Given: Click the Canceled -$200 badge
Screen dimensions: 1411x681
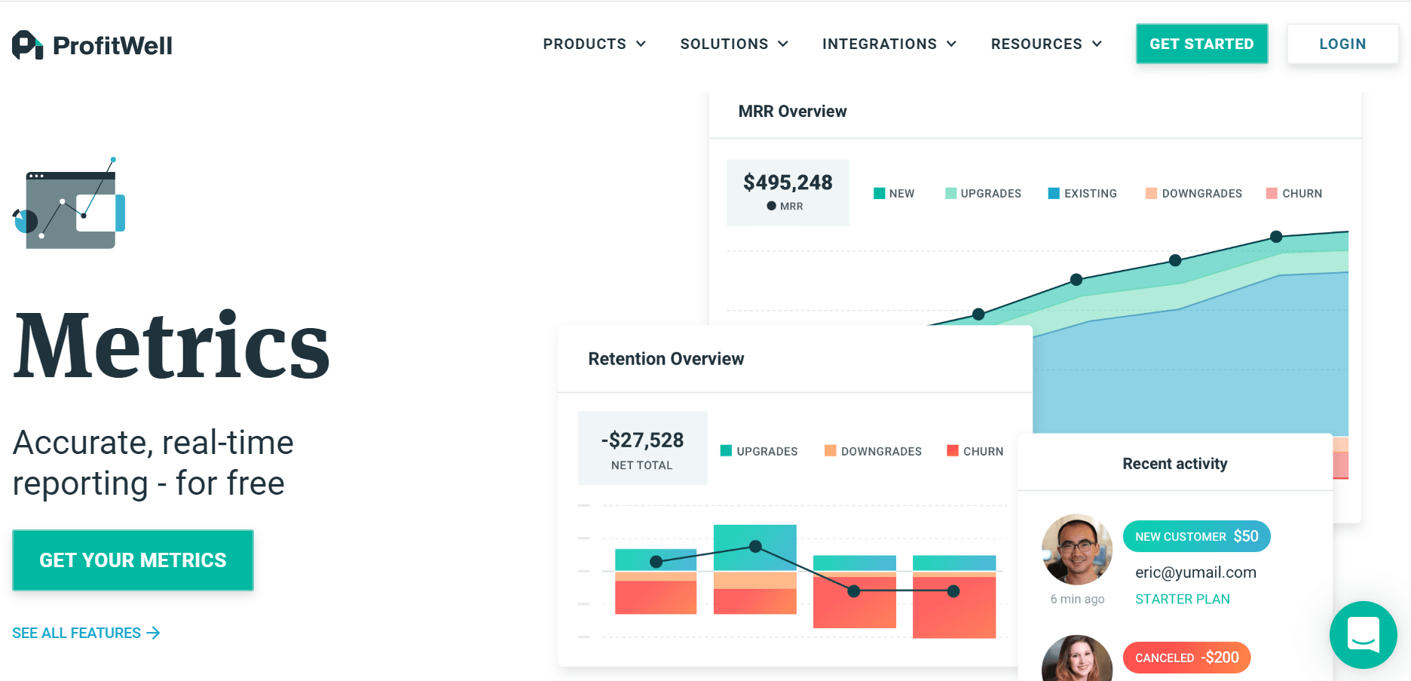Looking at the screenshot, I should pos(1186,658).
